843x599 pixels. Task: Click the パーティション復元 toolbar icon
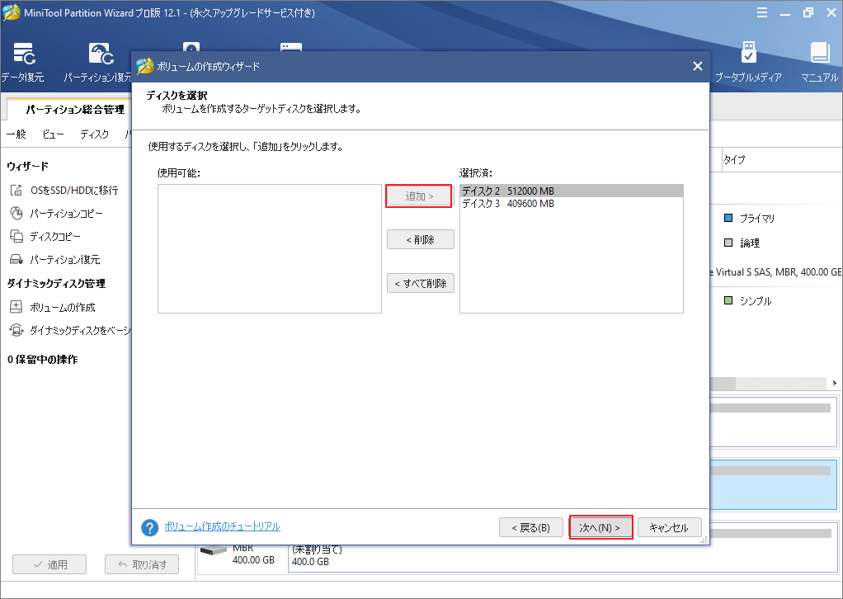pyautogui.click(x=100, y=54)
